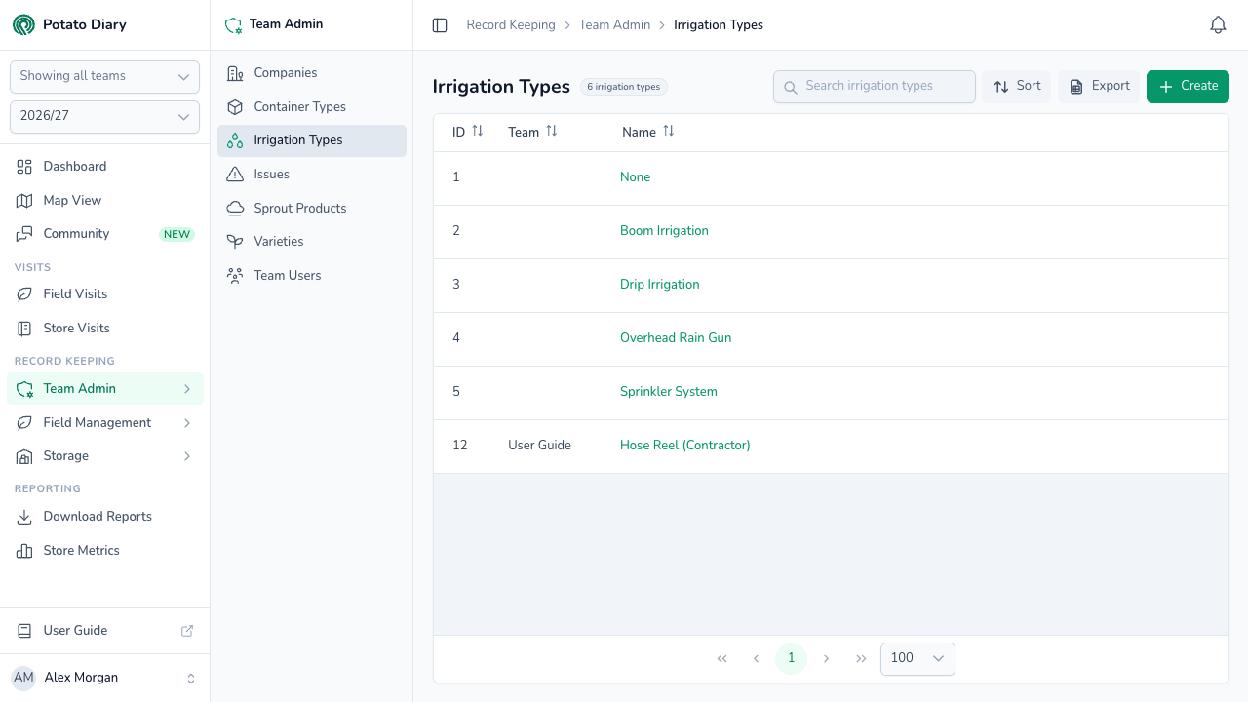Click the Create button
The width and height of the screenshot is (1248, 702).
(x=1188, y=86)
